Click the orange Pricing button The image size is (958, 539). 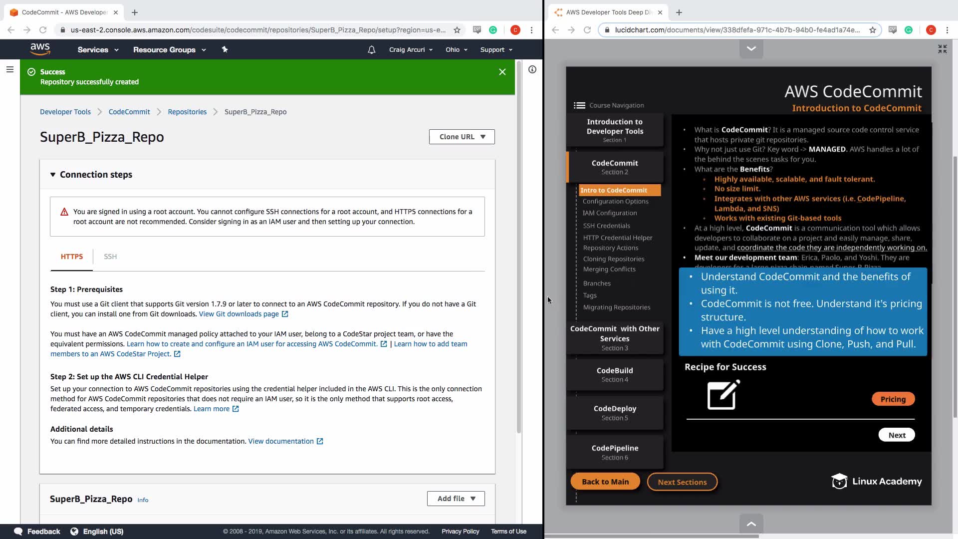pyautogui.click(x=893, y=399)
